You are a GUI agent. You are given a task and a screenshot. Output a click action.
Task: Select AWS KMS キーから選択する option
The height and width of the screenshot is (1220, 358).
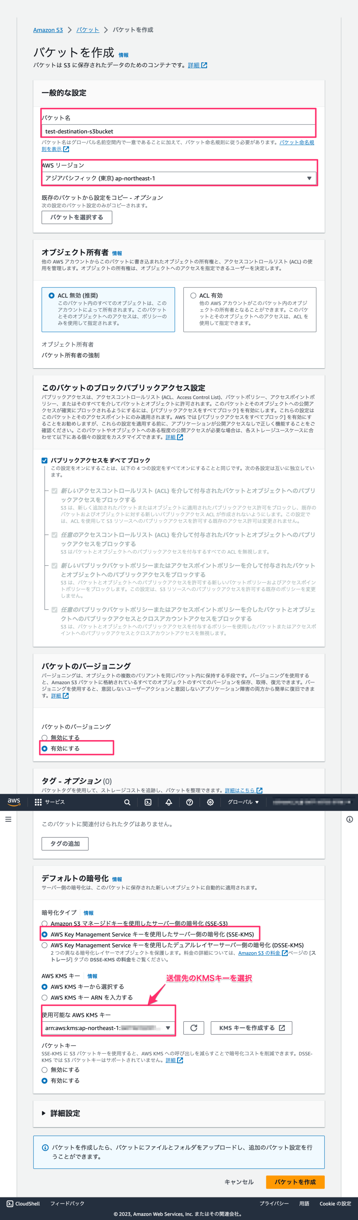coord(44,987)
